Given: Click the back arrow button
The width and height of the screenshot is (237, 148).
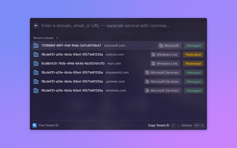Looking at the screenshot, I should point(36,26).
